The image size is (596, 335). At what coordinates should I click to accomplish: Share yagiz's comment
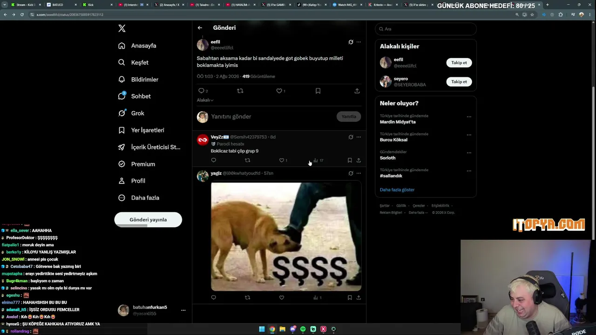(359, 297)
